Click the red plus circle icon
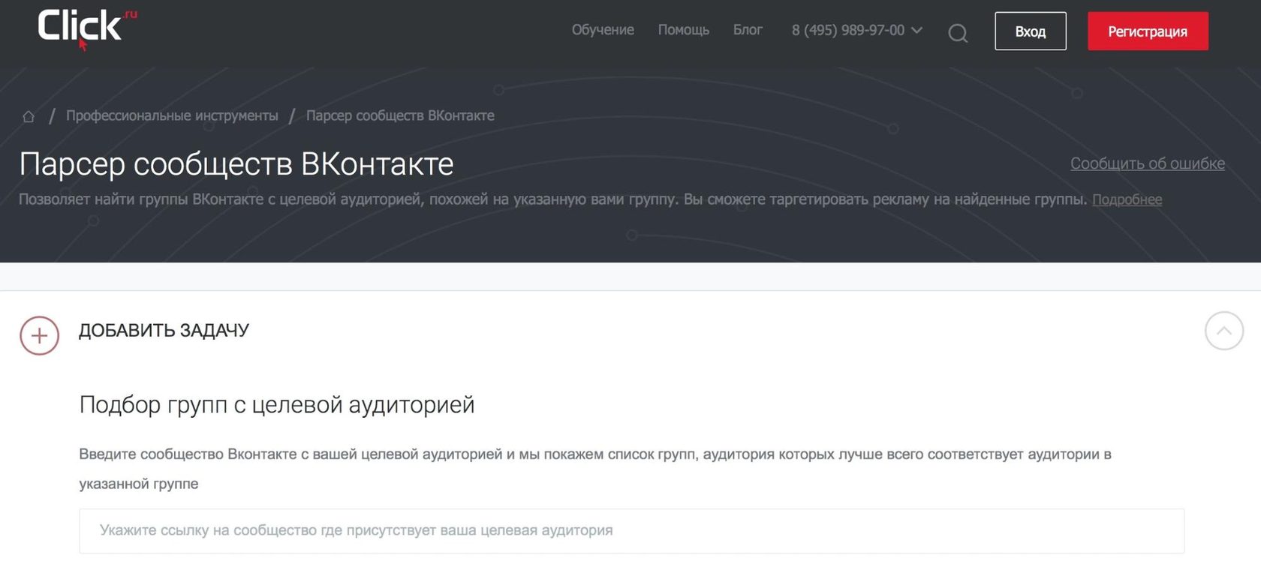Viewport: 1261px width, 567px height. point(39,335)
